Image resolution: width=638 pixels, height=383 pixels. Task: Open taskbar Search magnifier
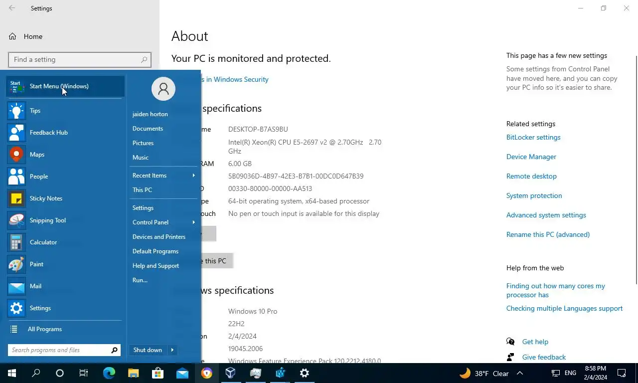point(36,373)
